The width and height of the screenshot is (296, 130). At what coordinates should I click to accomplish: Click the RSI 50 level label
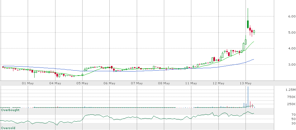point(293,119)
